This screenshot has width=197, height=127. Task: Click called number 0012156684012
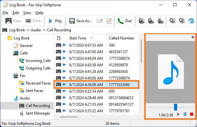121,98
